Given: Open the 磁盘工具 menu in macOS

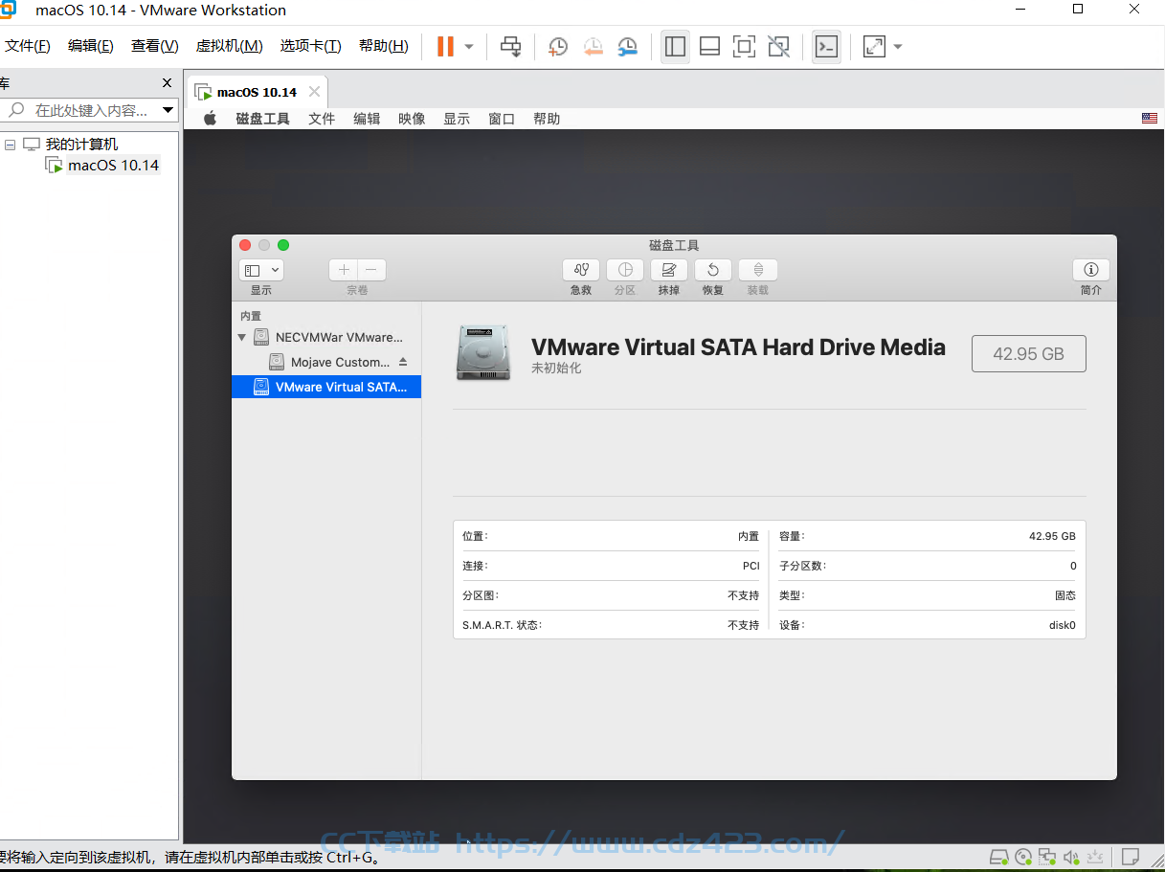Looking at the screenshot, I should (262, 119).
